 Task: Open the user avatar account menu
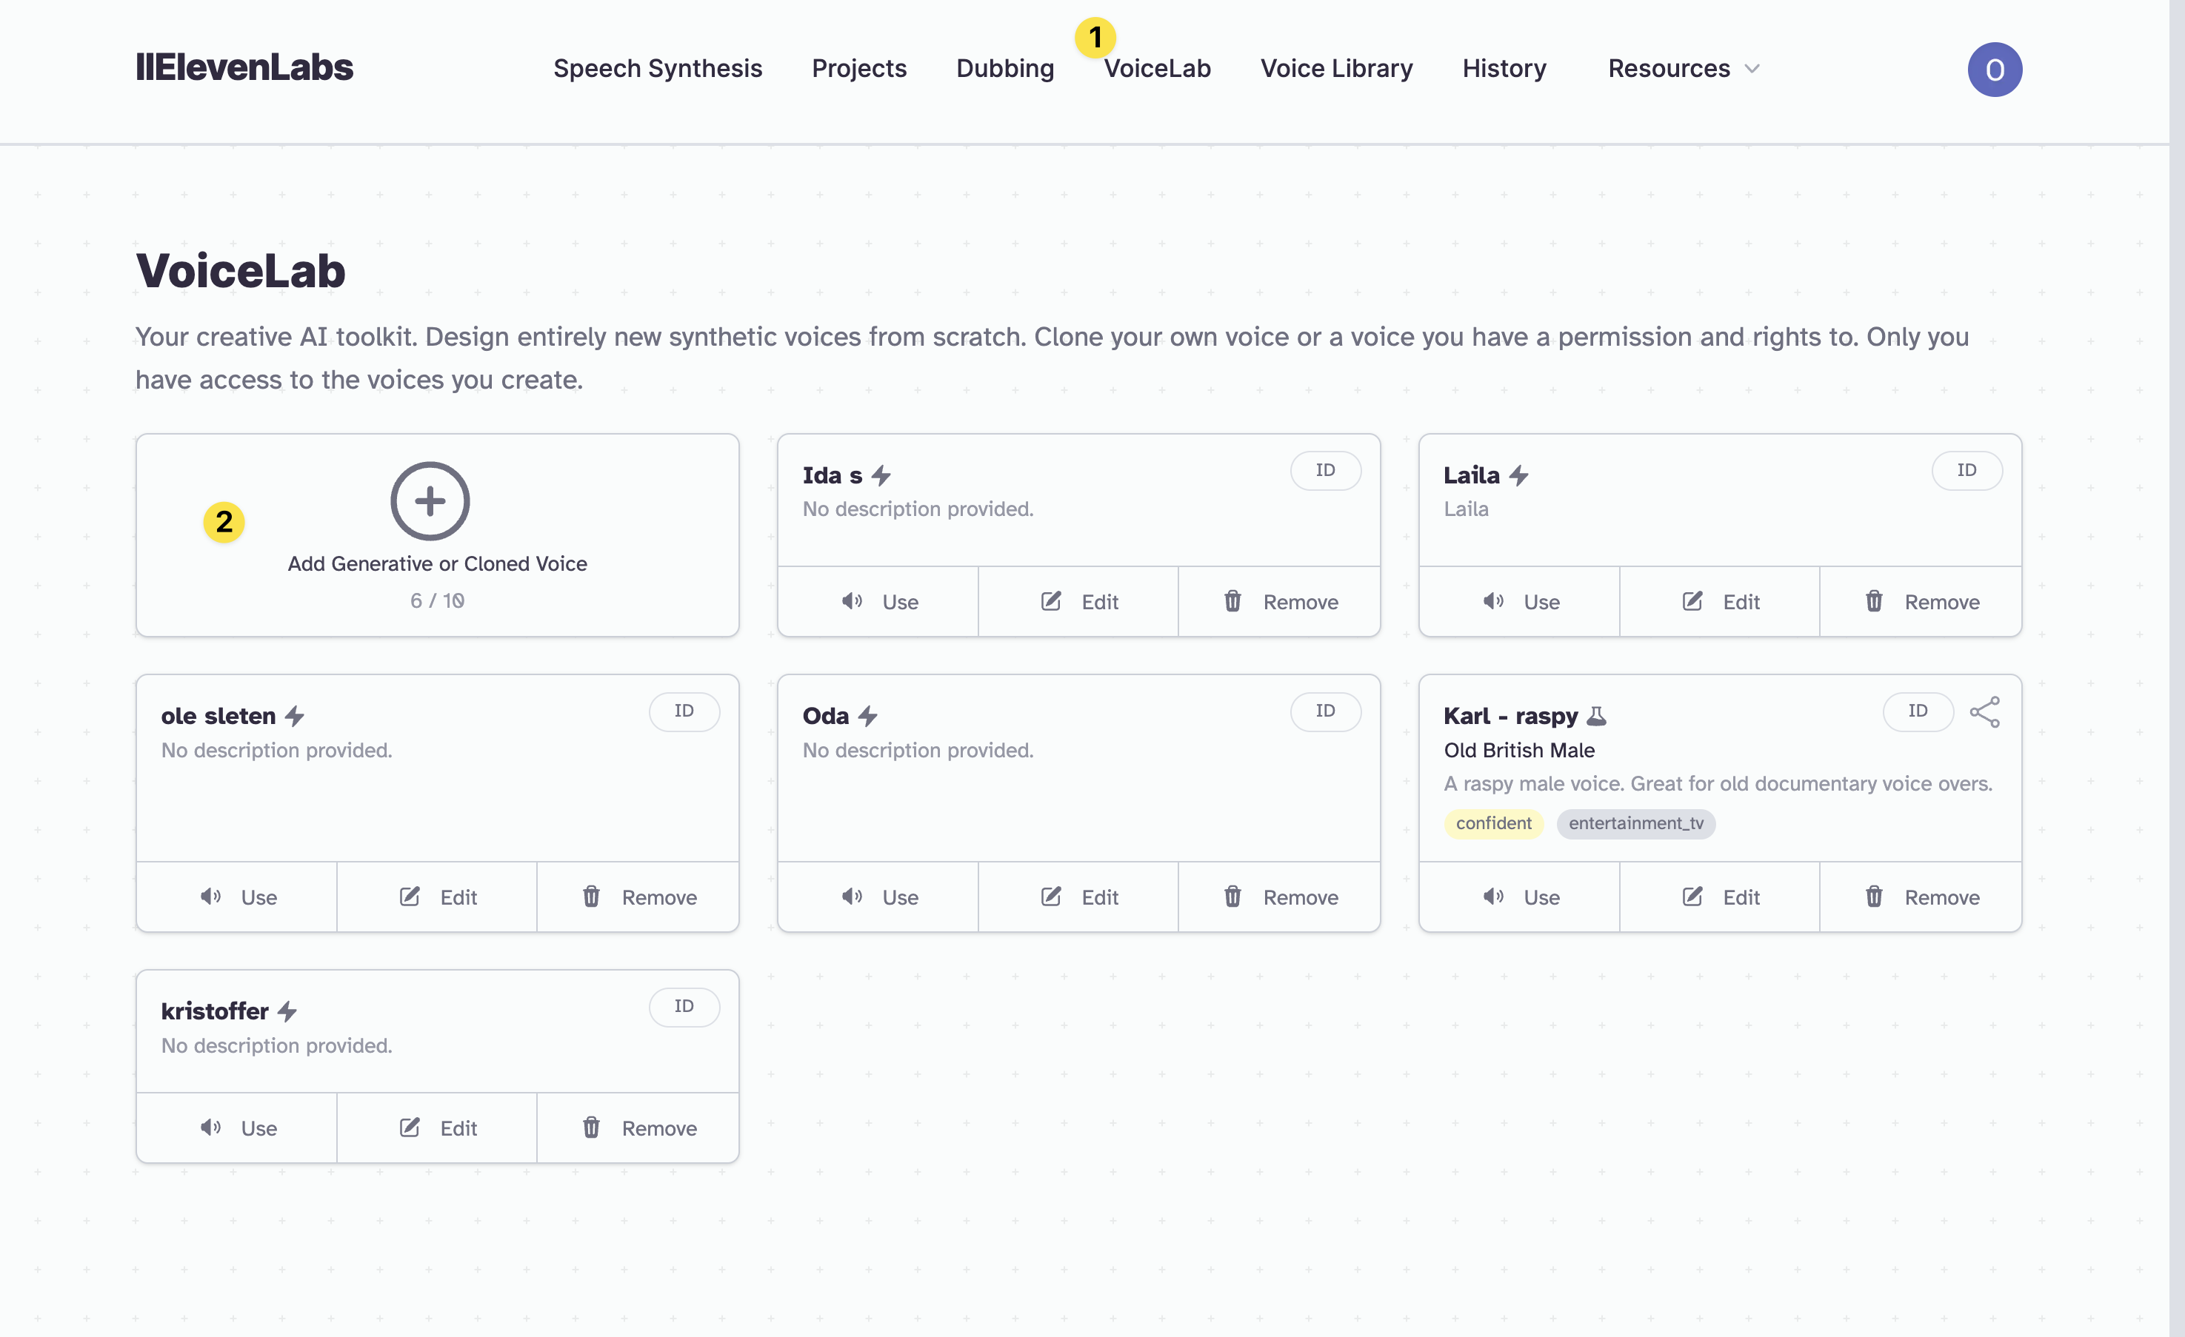(1995, 69)
